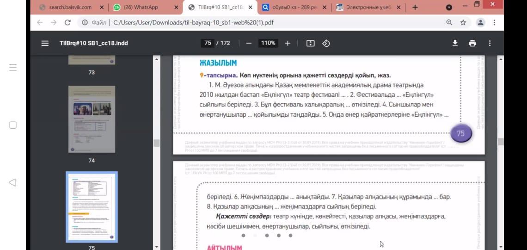This screenshot has width=527, height=250.
Task: Close the TilBrq#10 PDF tab
Action: pyautogui.click(x=251, y=7)
